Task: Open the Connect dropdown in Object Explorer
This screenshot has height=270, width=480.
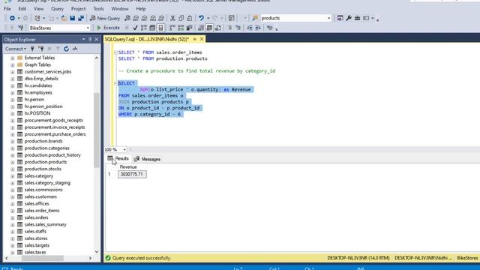Action: coord(16,49)
